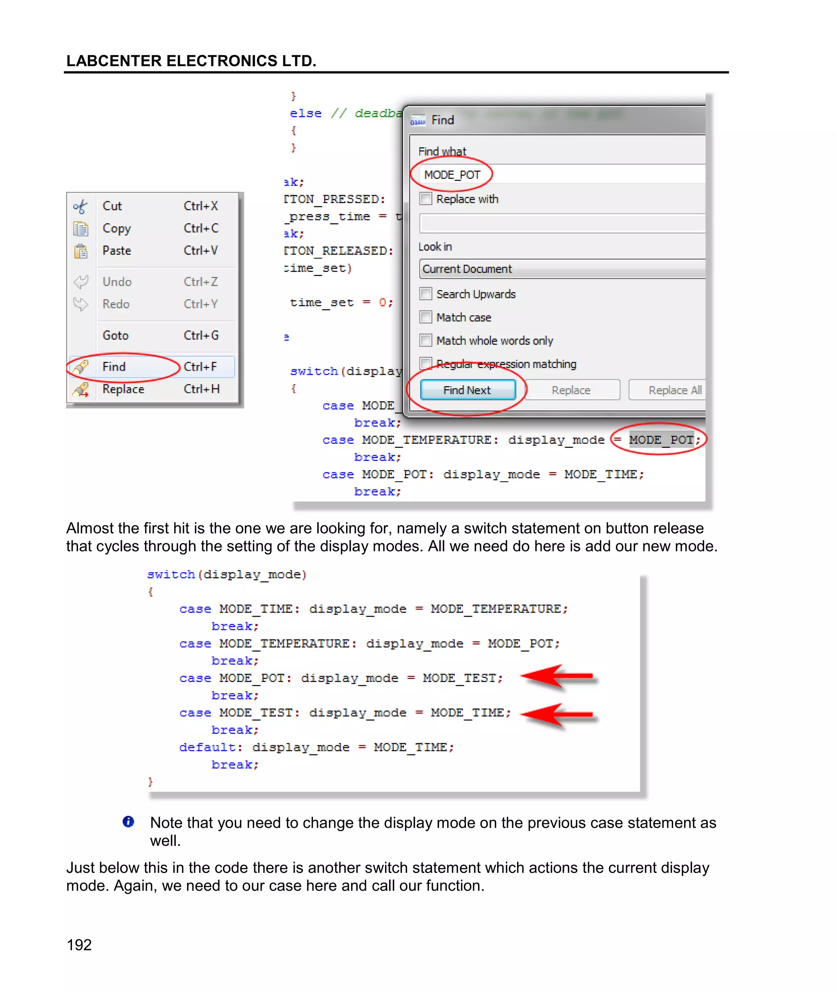Image resolution: width=837 pixels, height=991 pixels.
Task: Click the 'switch(display_mode)' line in lower listing
Action: tap(227, 575)
